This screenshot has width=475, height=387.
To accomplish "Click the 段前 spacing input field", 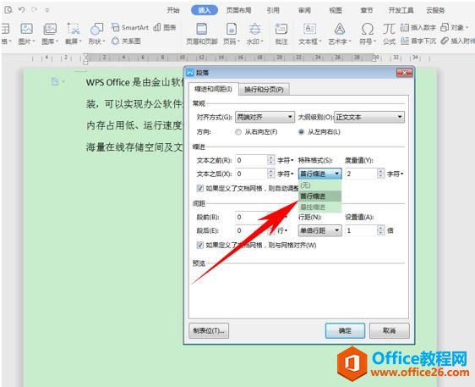I will 251,217.
